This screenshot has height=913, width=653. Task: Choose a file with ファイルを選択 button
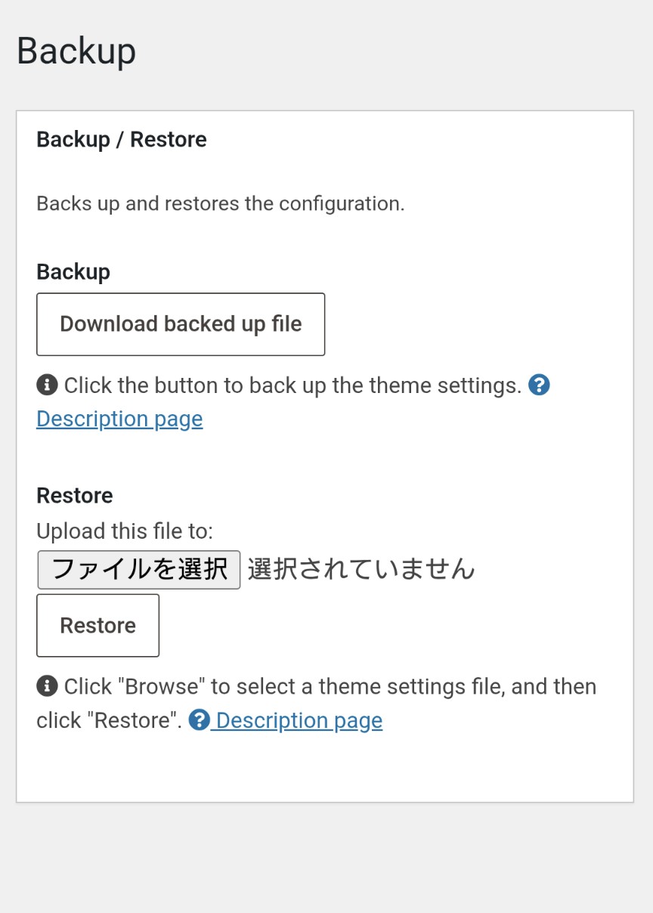point(139,569)
